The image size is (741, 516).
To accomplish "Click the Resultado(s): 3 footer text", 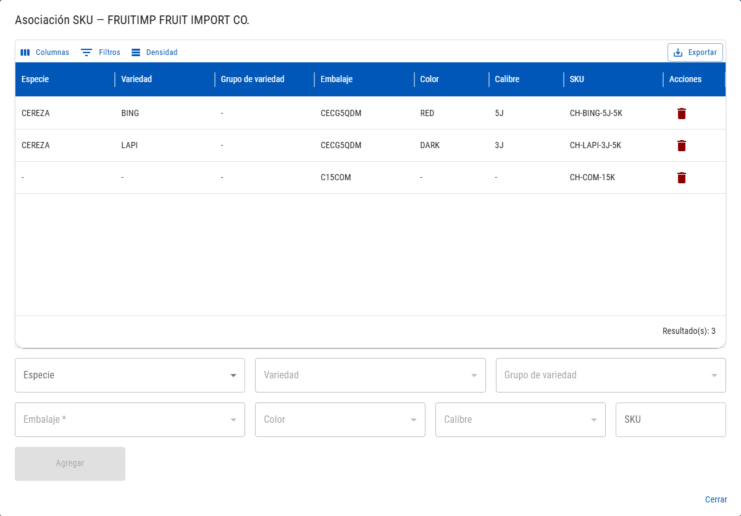I will [689, 331].
